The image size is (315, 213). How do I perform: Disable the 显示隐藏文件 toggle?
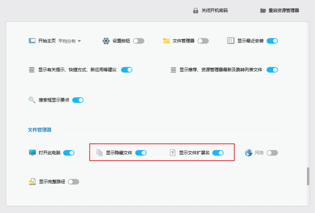tap(141, 152)
